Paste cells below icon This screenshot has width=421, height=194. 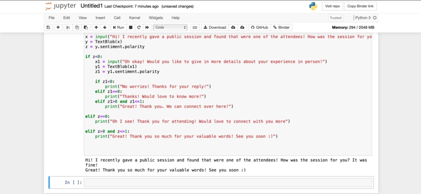(x=86, y=27)
